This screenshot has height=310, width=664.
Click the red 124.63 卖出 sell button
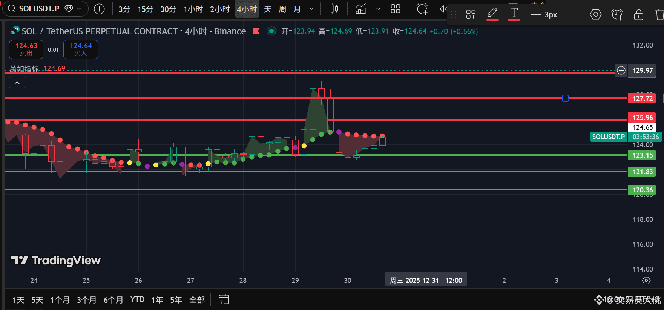[x=26, y=49]
